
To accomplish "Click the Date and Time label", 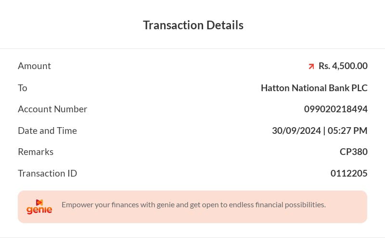I will click(47, 131).
